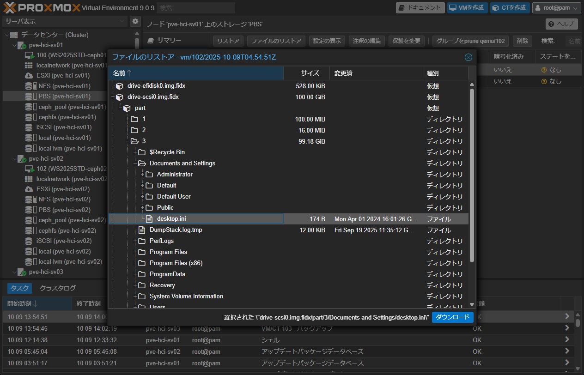Click the drive-efidisk0.img.fidx archive icon

(120, 86)
